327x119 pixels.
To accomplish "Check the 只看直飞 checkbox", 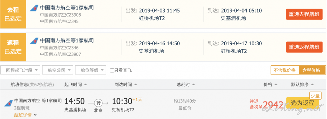I will coord(112,71).
